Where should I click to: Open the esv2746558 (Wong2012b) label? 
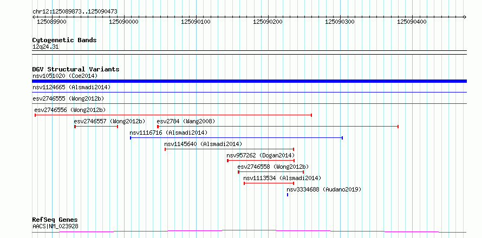[273, 167]
